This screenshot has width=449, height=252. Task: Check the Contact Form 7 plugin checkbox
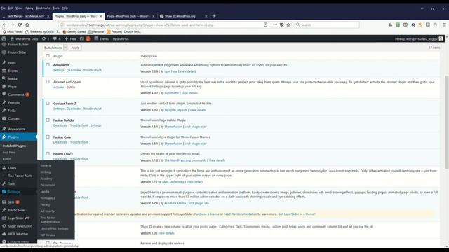pyautogui.click(x=48, y=103)
